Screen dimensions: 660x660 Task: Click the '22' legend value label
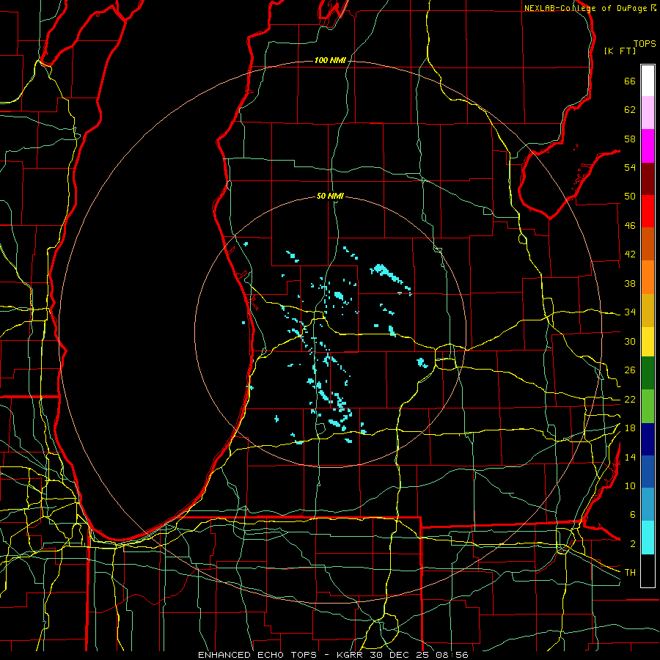630,400
